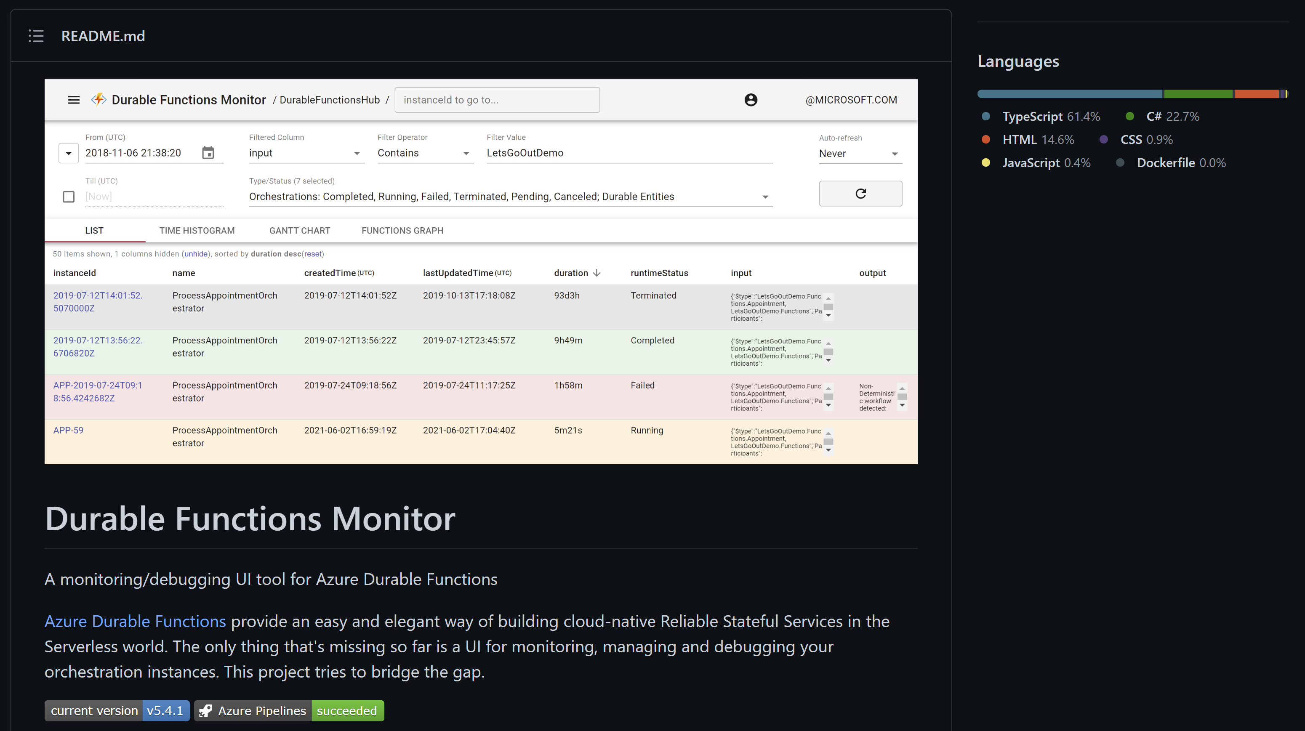Click the refresh orchestrations icon button
1305x731 pixels.
pos(860,194)
